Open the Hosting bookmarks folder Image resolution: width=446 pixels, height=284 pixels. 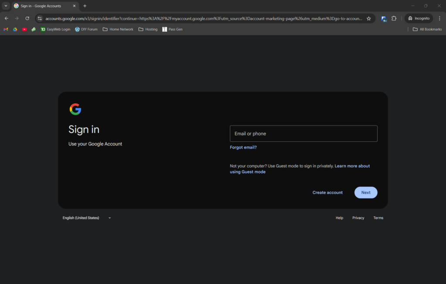[148, 29]
